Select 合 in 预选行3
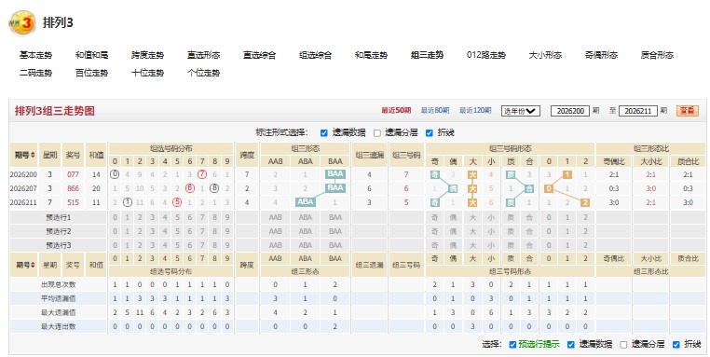Viewport: 710px width, 357px height. 529,245
